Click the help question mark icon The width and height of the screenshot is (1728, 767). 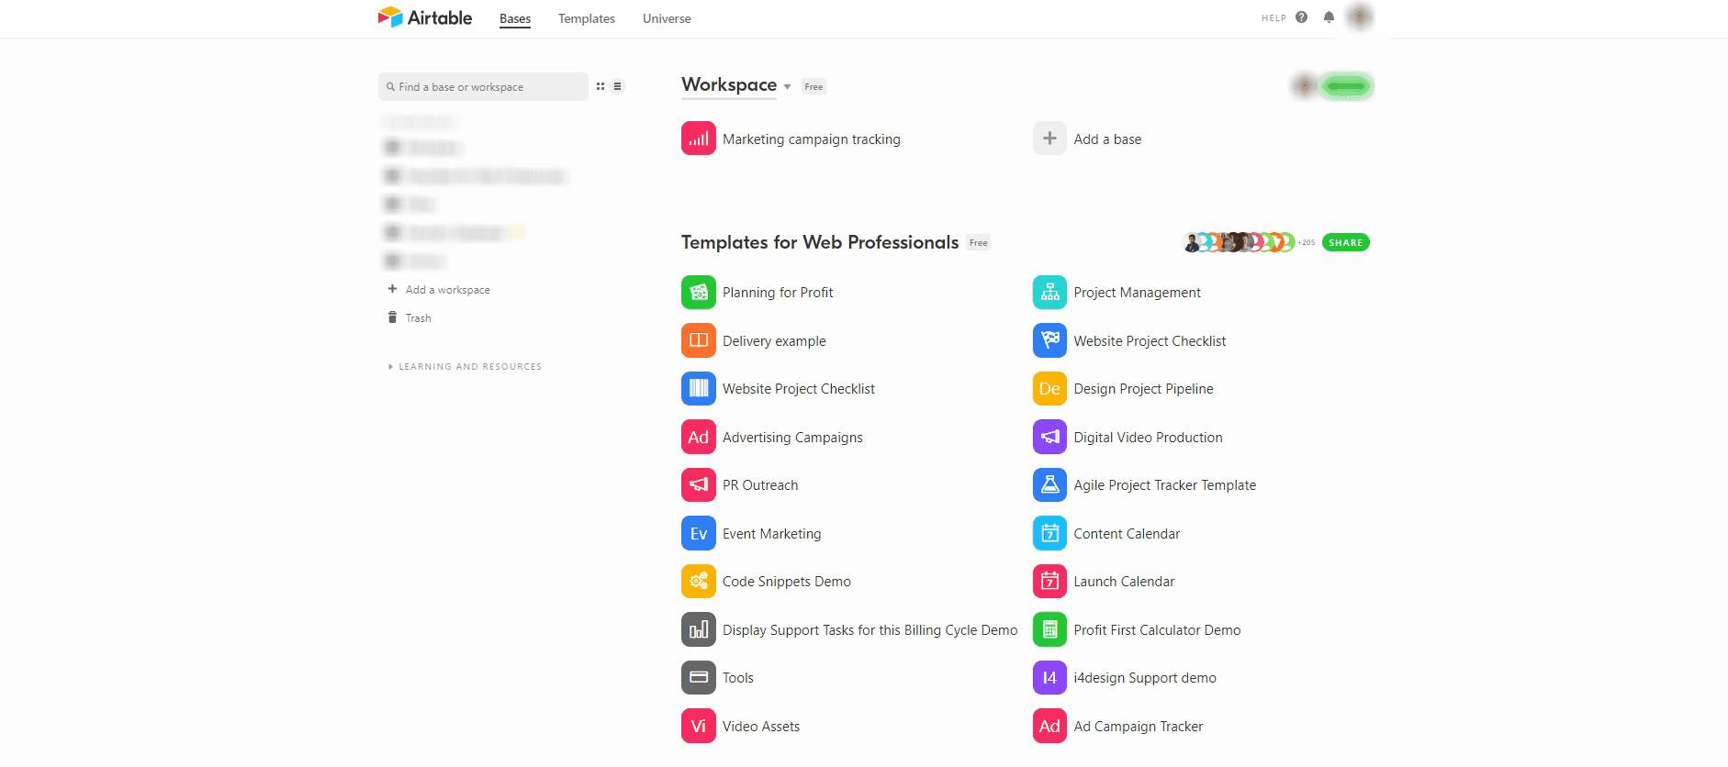1301,17
